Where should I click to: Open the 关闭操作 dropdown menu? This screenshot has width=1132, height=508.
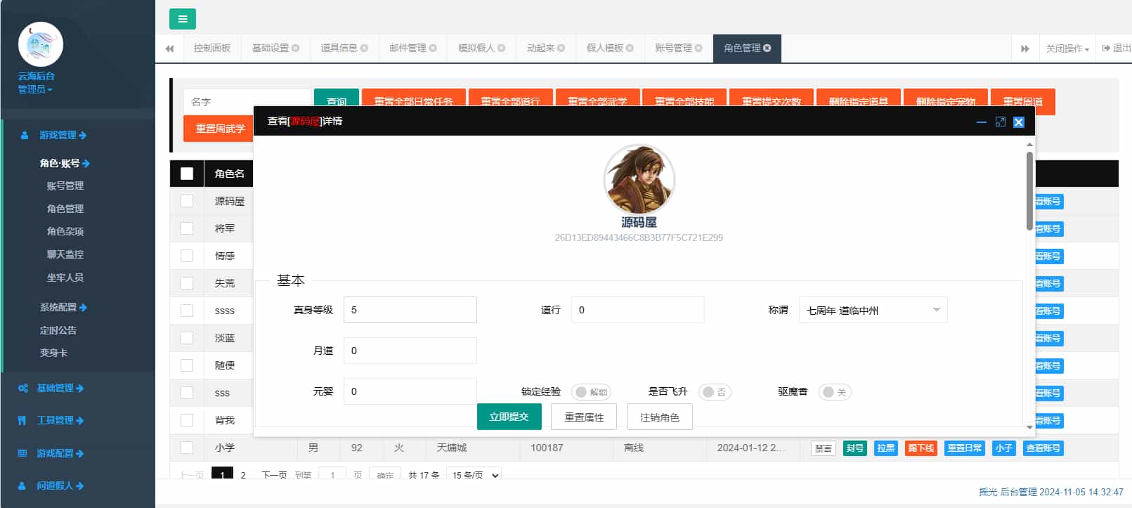click(x=1067, y=48)
